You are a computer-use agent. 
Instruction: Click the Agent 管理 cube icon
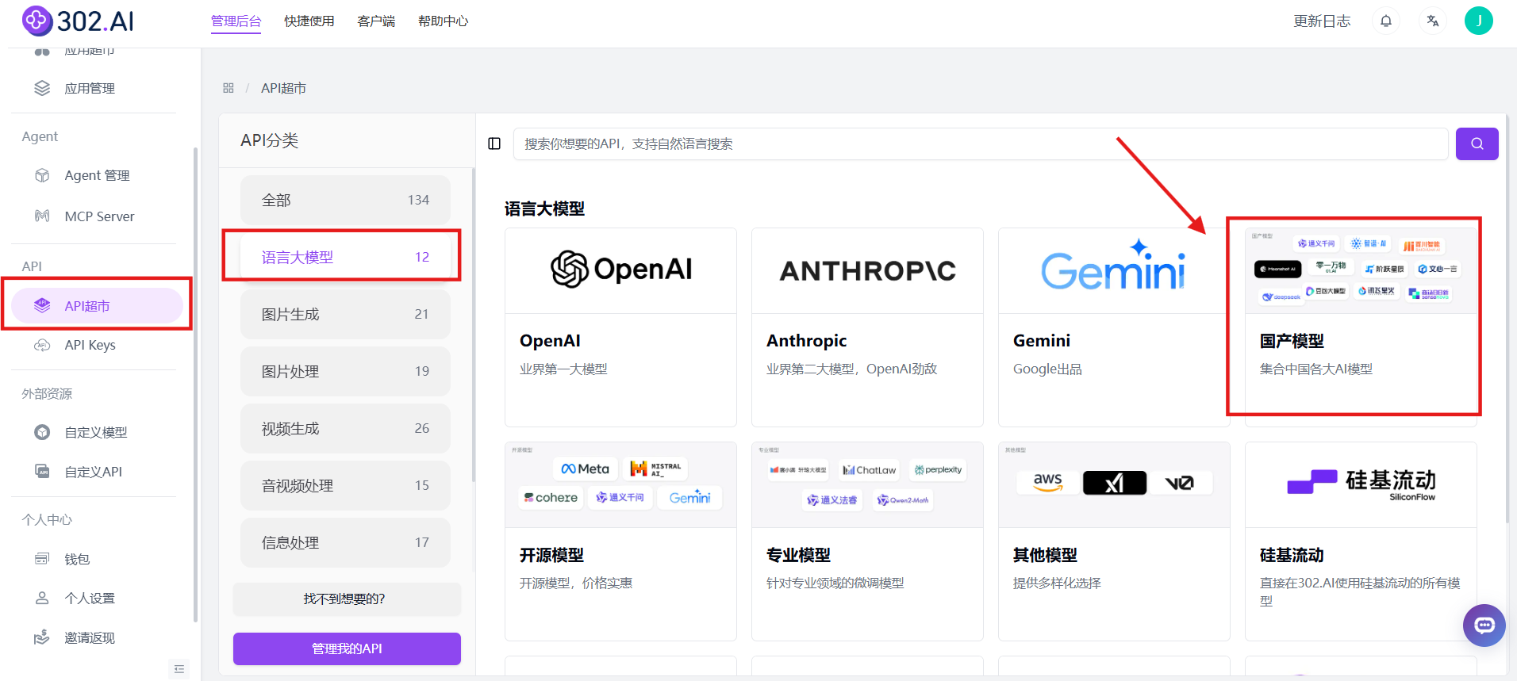[42, 175]
